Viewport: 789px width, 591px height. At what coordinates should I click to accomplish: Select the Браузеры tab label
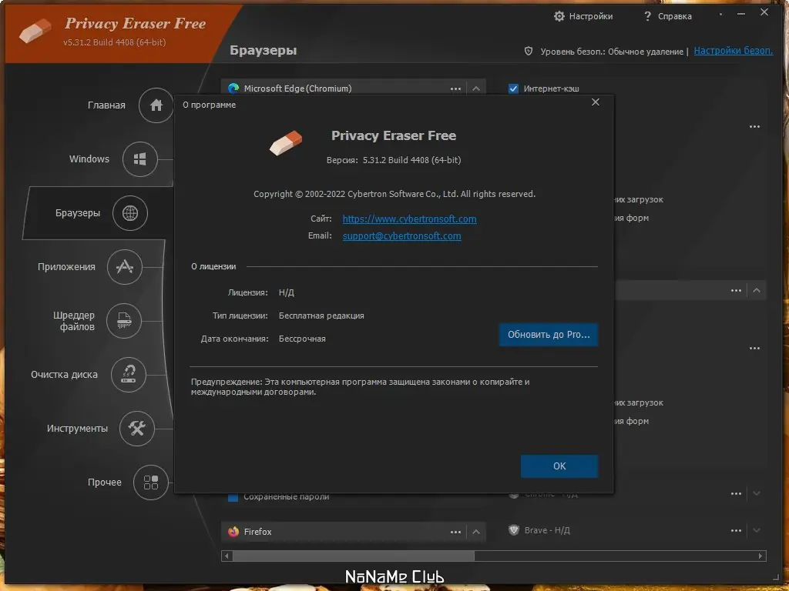point(78,213)
